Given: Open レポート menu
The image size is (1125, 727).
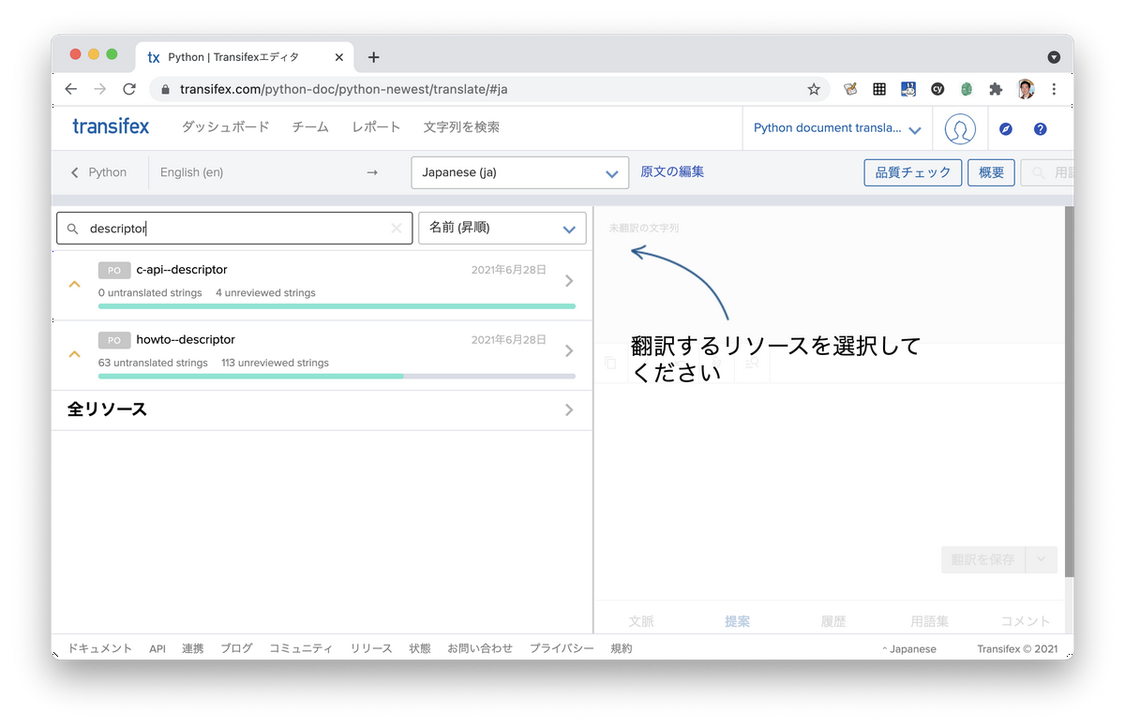Looking at the screenshot, I should click(376, 127).
